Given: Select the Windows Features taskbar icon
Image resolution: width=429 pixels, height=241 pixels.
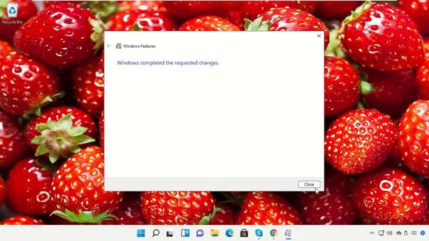Looking at the screenshot, I should click(x=288, y=233).
